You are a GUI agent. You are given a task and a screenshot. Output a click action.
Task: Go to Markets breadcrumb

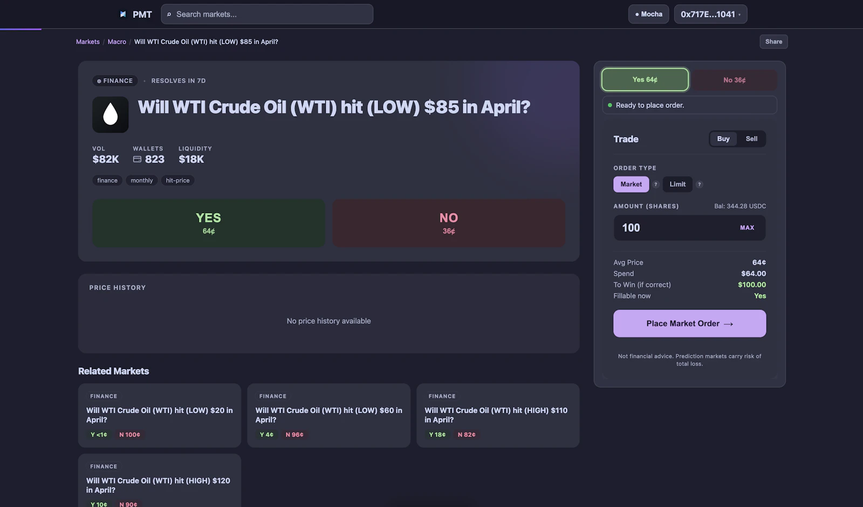tap(88, 42)
